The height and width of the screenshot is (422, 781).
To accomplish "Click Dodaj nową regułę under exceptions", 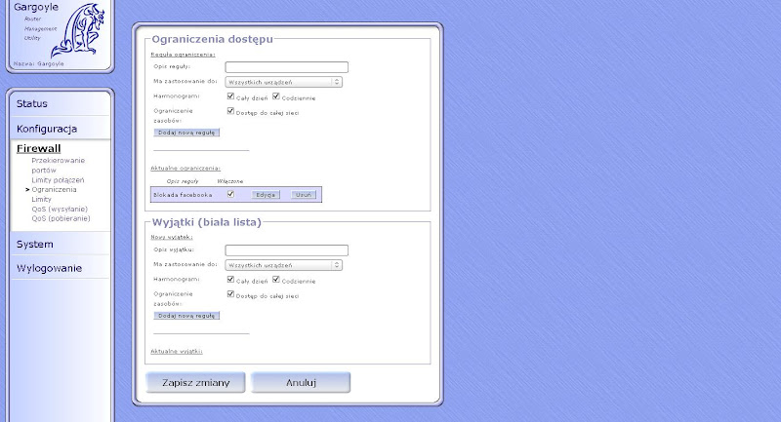I will [186, 316].
